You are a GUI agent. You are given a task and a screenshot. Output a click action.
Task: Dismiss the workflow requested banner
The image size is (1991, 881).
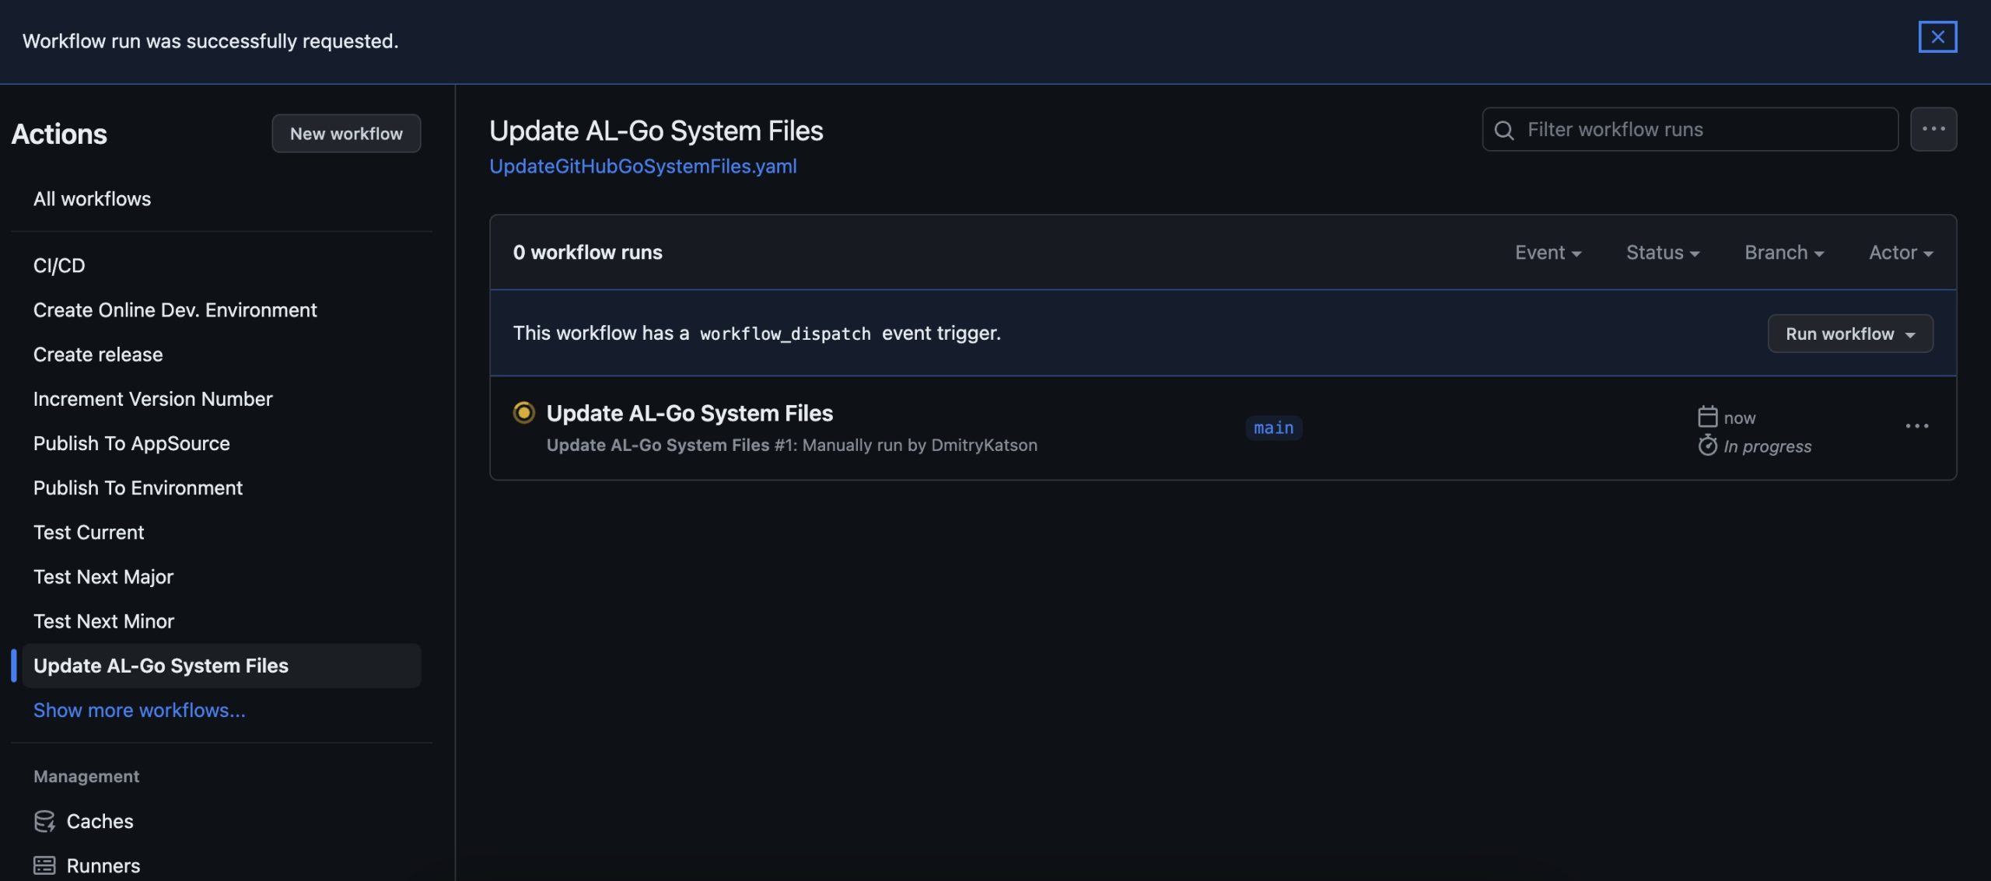click(x=1937, y=37)
